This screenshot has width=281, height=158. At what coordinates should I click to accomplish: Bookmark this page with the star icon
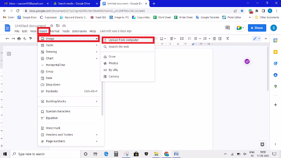click(x=242, y=11)
